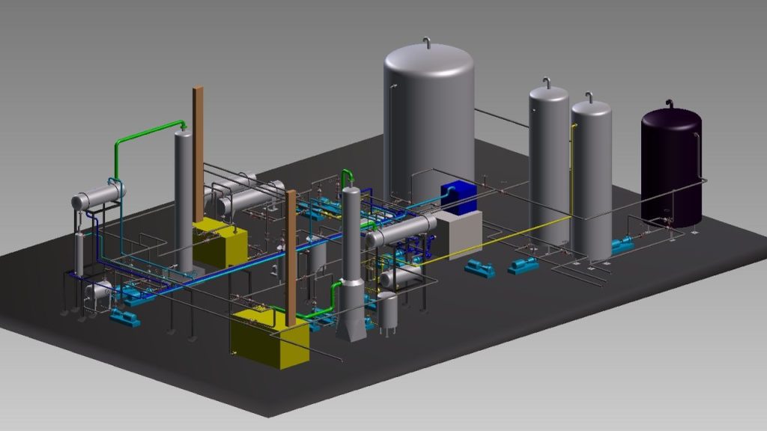The height and width of the screenshot is (431, 767).
Task: Pick the teal pump near the dark tank
Action: point(623,244)
